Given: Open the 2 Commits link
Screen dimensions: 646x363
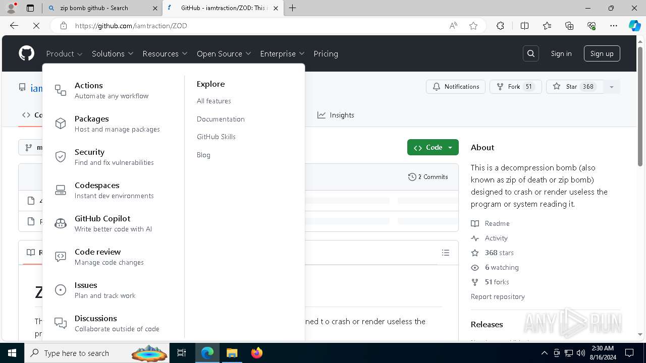Looking at the screenshot, I should 428,177.
